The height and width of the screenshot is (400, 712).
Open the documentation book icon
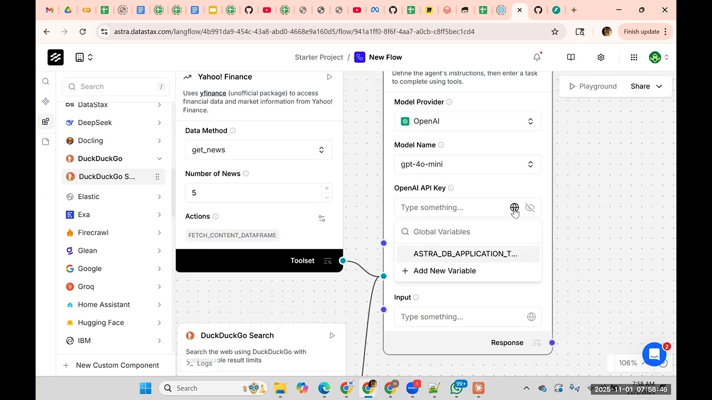point(571,57)
